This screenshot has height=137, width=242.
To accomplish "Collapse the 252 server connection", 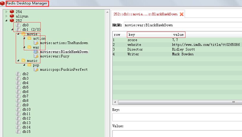I will tap(6, 20).
